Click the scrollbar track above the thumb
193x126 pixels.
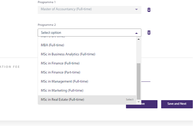pyautogui.click(x=139, y=52)
